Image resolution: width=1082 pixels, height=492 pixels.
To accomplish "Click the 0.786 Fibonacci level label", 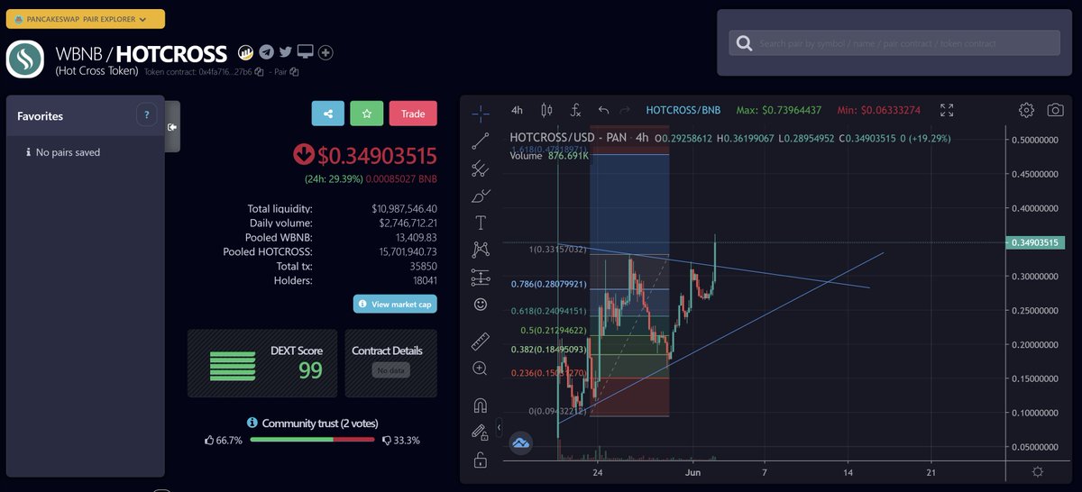I will 549,284.
